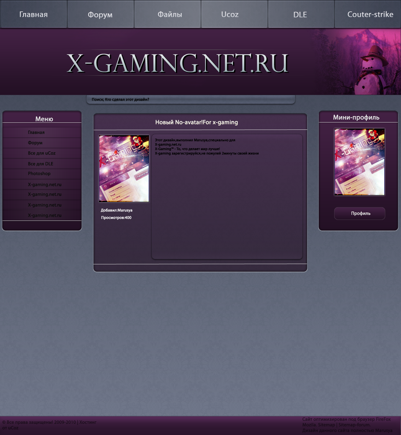Click the line about зарегистрируйся in the post
The image size is (401, 435).
(207, 154)
